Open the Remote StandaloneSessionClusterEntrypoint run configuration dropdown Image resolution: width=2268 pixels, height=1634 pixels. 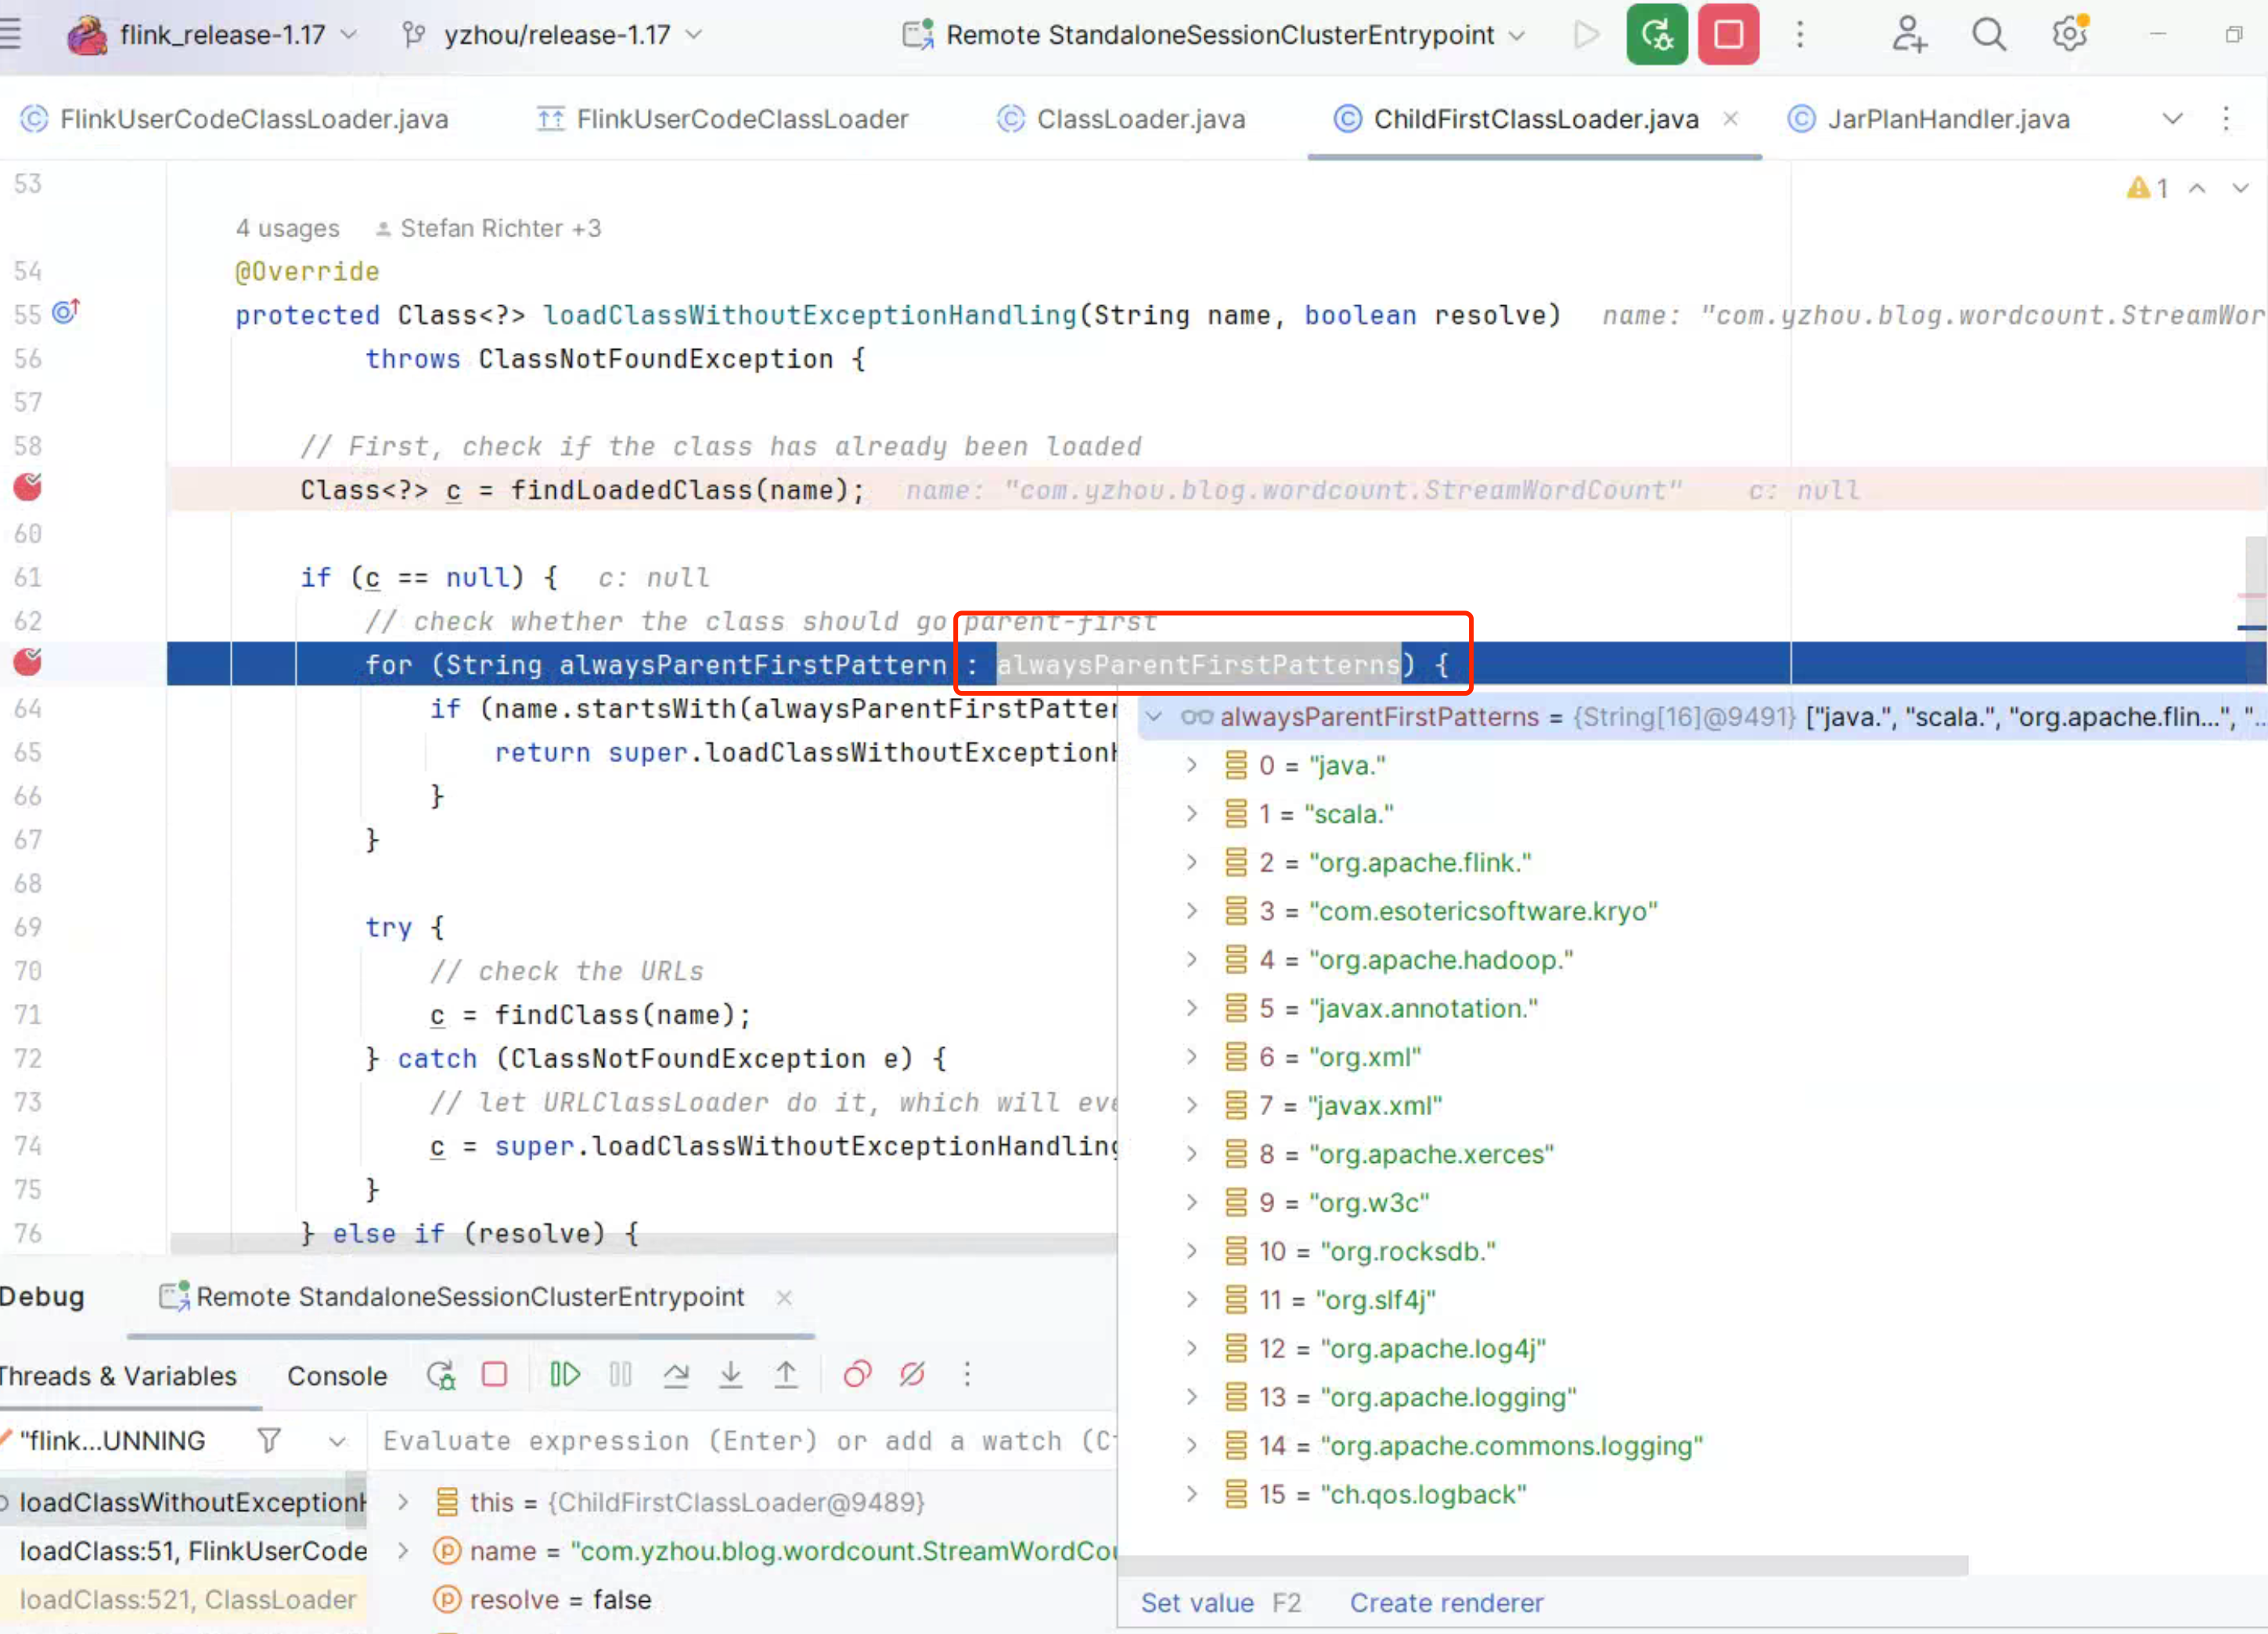(x=1517, y=35)
